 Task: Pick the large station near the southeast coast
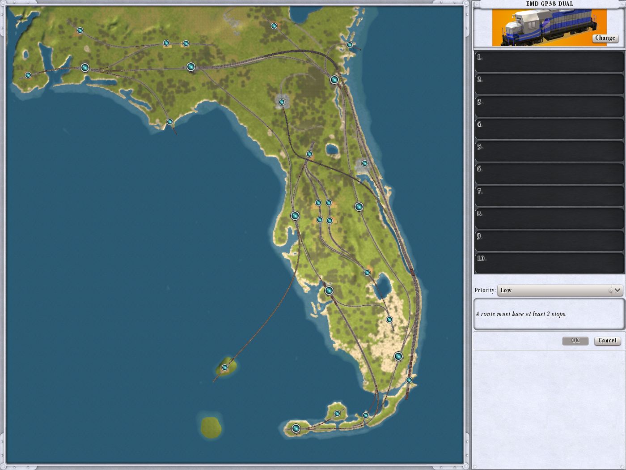pyautogui.click(x=398, y=356)
